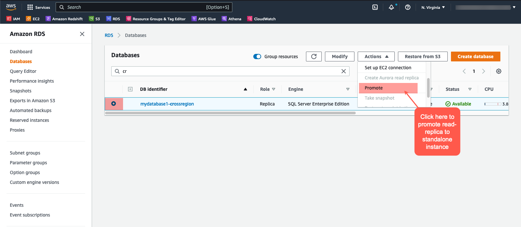The image size is (521, 227).
Task: Open Resource Groups & Tag Editor shortcut
Action: click(x=156, y=19)
